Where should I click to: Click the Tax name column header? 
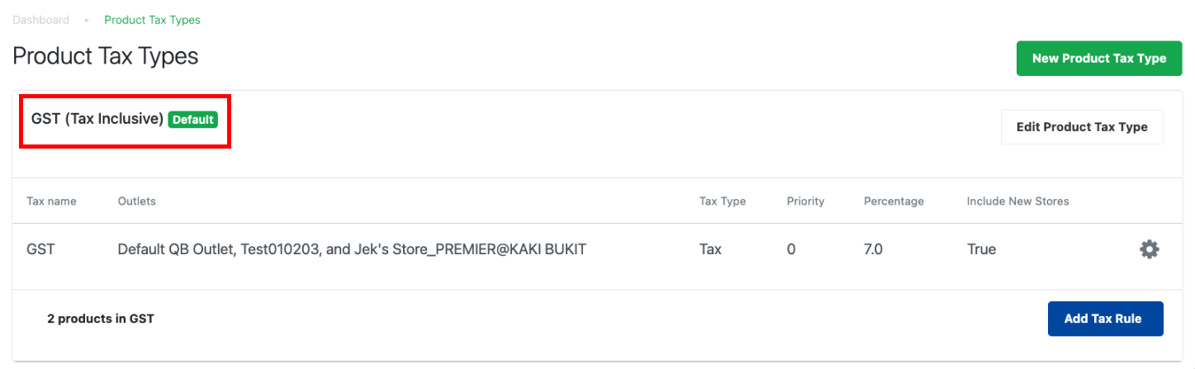click(51, 201)
